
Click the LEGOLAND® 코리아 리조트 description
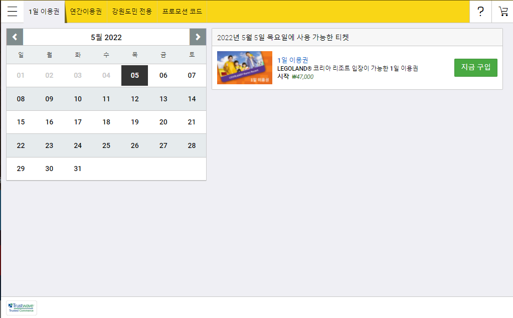(348, 68)
